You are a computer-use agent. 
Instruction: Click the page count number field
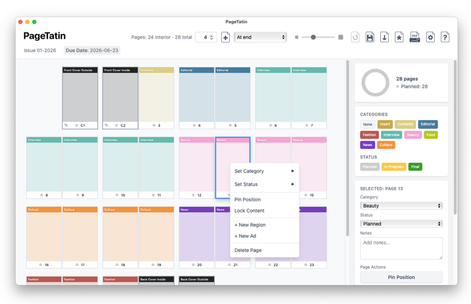206,37
